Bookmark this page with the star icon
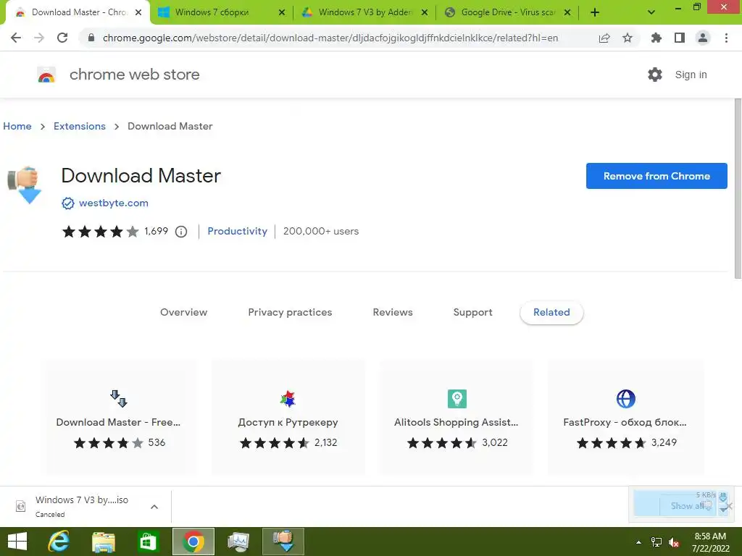This screenshot has width=742, height=556. tap(628, 38)
